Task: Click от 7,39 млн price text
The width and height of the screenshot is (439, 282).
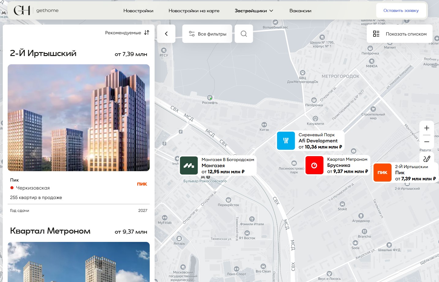Action: click(x=131, y=54)
